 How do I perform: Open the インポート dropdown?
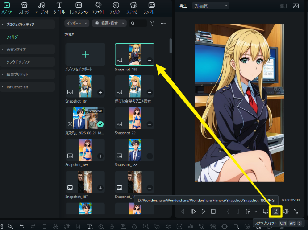77,23
